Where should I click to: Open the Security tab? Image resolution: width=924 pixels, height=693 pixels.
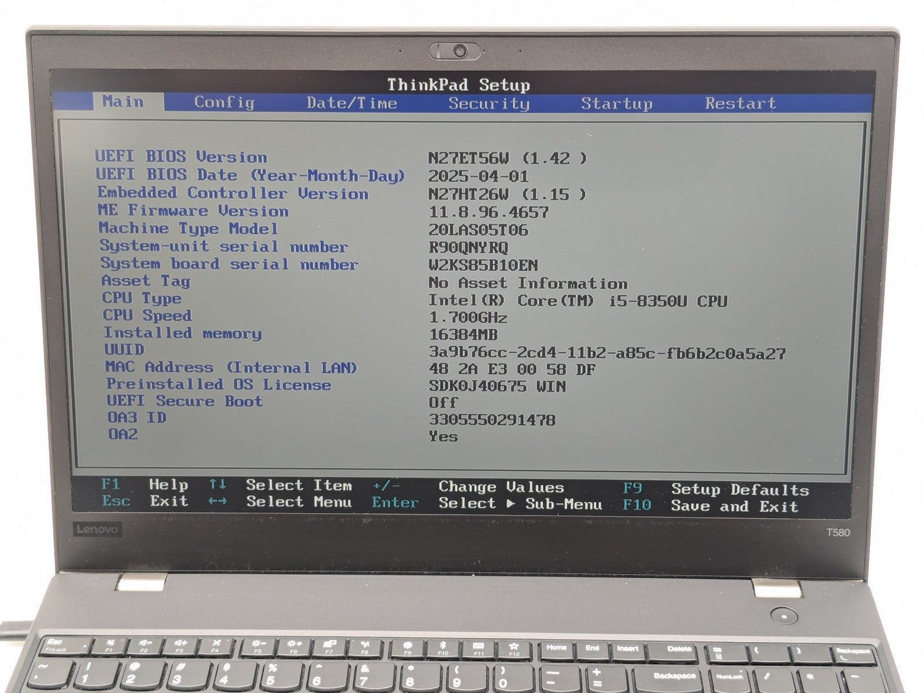click(489, 104)
